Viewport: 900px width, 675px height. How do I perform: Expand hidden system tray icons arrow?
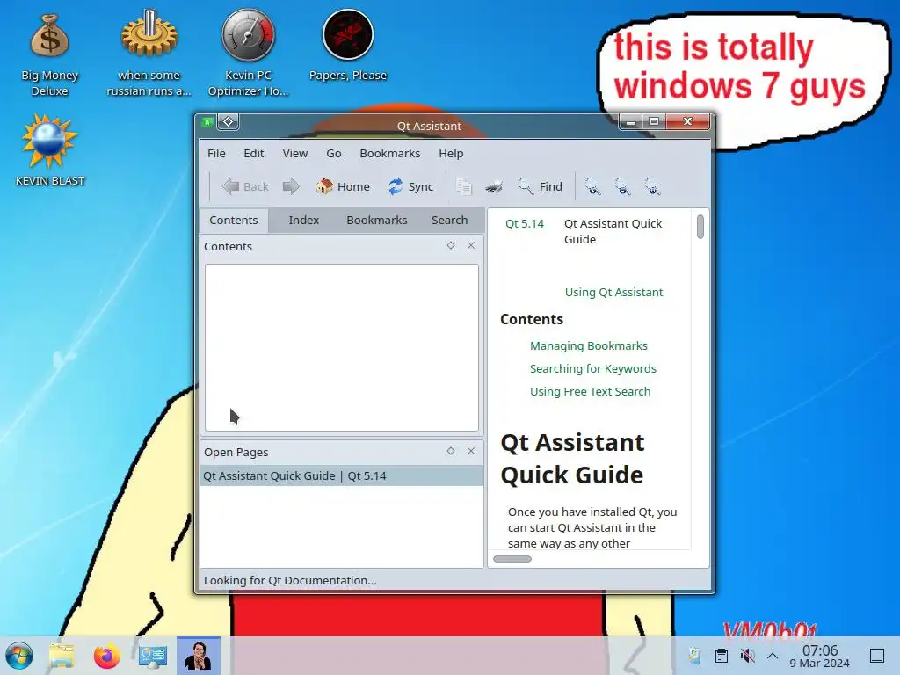pyautogui.click(x=773, y=656)
